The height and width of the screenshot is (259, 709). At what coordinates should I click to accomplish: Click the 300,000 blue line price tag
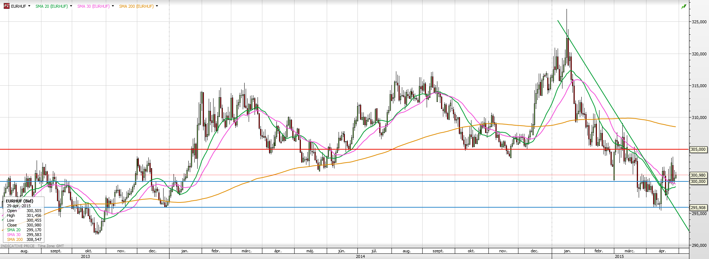(x=698, y=181)
